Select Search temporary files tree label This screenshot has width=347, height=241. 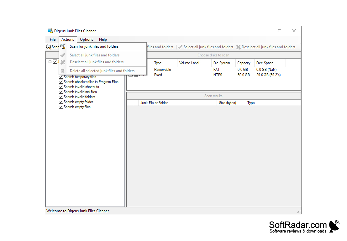80,77
